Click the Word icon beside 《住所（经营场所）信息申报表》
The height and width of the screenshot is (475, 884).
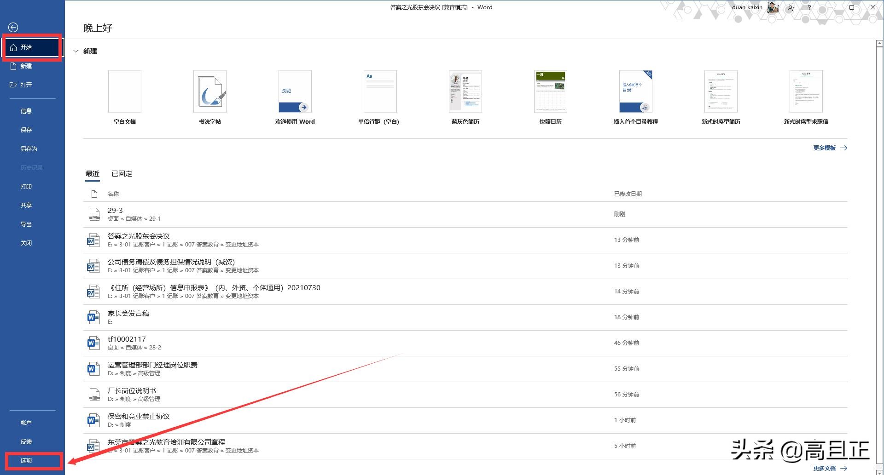point(94,292)
